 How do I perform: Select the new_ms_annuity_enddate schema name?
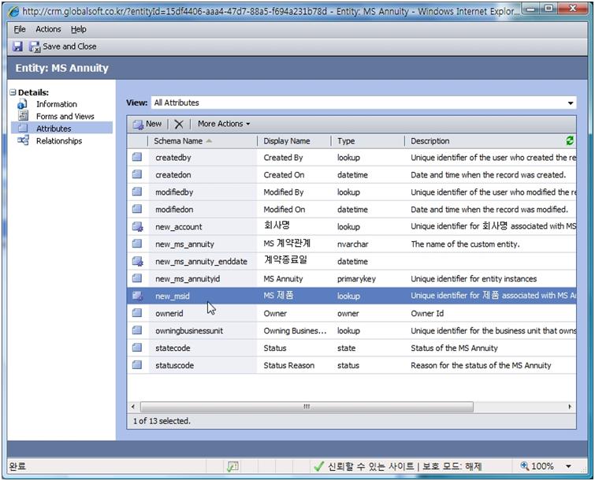(x=201, y=262)
